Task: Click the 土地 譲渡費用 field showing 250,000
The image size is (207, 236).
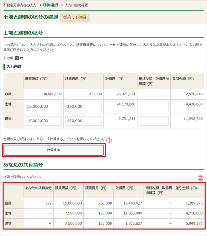Action: pyautogui.click(x=83, y=107)
